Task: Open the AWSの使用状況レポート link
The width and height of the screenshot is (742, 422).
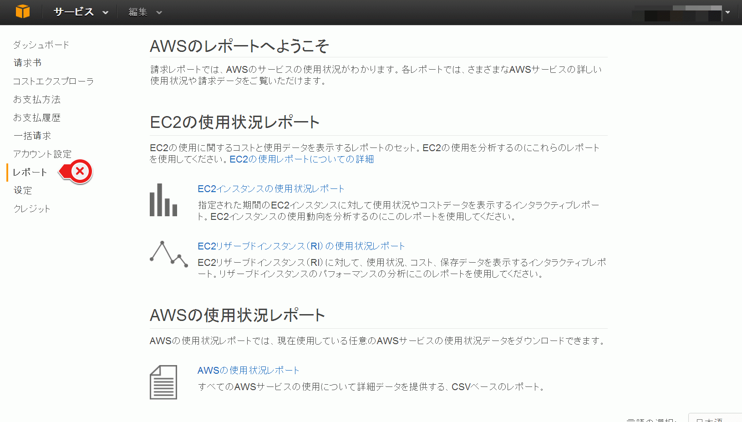Action: tap(248, 370)
